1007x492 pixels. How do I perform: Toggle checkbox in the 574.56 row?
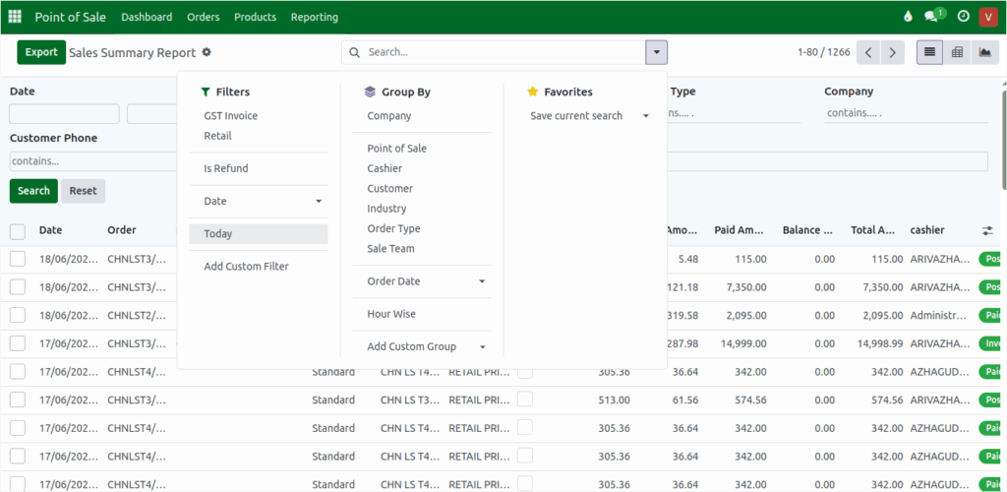pyautogui.click(x=18, y=400)
